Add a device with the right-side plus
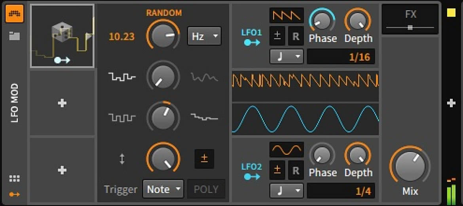Image resolution: width=463 pixels, height=206 pixels. [451, 103]
